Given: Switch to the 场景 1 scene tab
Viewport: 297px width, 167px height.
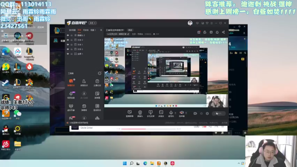Looking at the screenshot, I should (93, 30).
